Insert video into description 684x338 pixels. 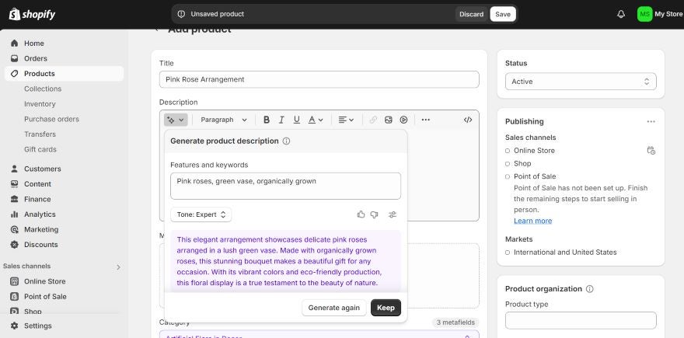point(403,120)
